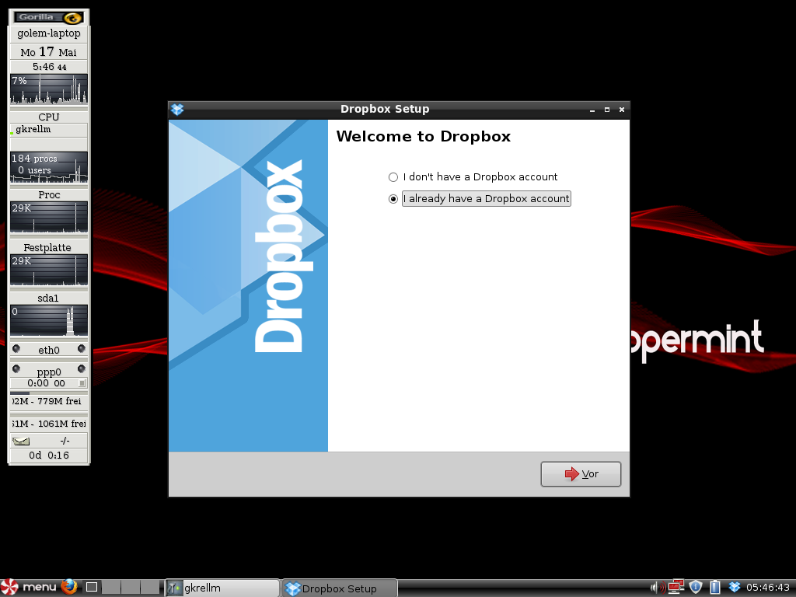
Task: Open the Dropbox tray icon
Action: click(x=735, y=586)
